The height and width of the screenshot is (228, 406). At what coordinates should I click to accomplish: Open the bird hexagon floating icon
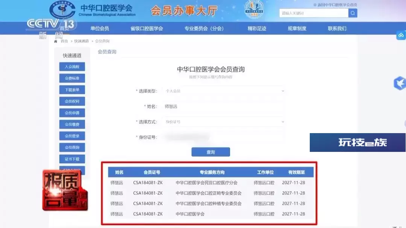click(x=400, y=83)
